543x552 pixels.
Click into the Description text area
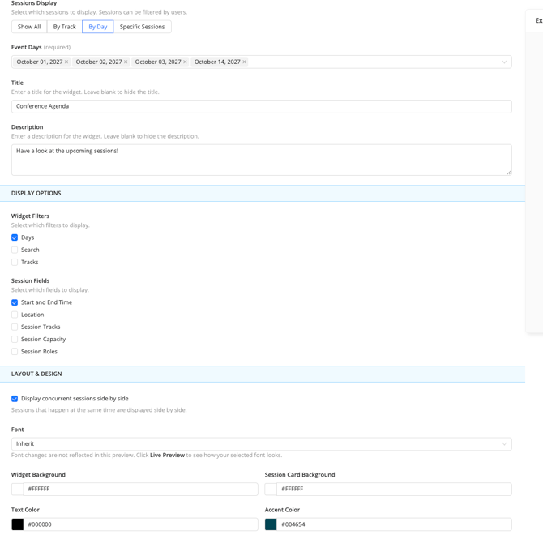click(262, 160)
